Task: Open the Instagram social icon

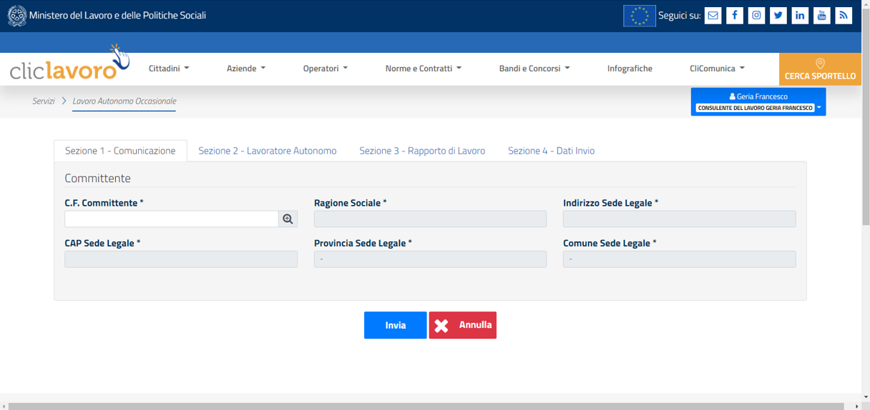Action: click(756, 16)
